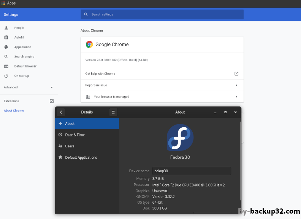Image resolution: width=301 pixels, height=219 pixels.
Task: Go back with the Details back arrow
Action: [x=61, y=112]
